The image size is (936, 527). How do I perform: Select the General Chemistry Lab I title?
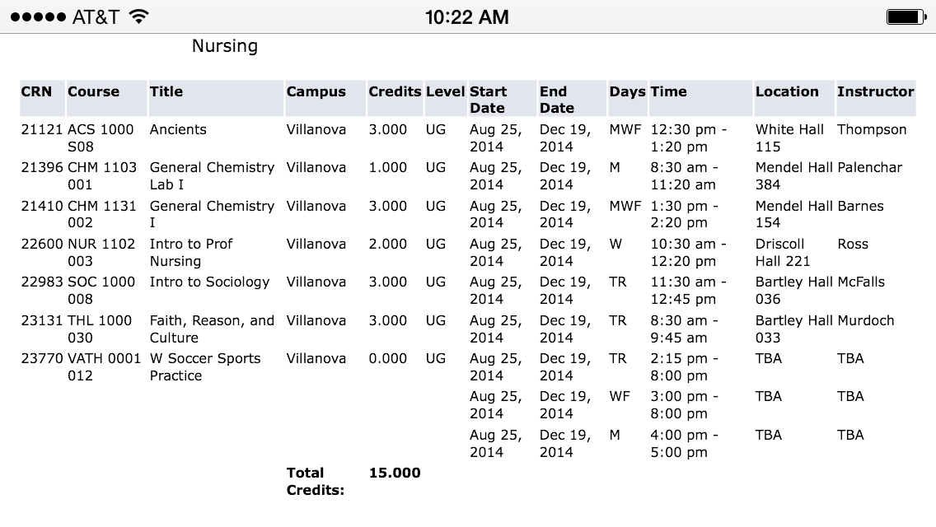pos(212,175)
